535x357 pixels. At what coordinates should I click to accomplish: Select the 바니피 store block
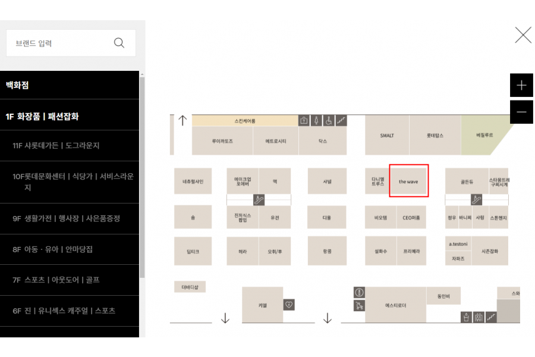465,217
